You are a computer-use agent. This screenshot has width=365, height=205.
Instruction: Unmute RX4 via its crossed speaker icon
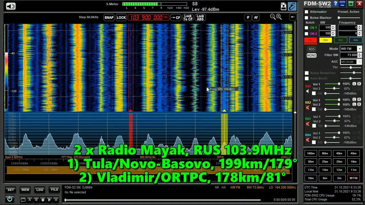tap(307, 140)
